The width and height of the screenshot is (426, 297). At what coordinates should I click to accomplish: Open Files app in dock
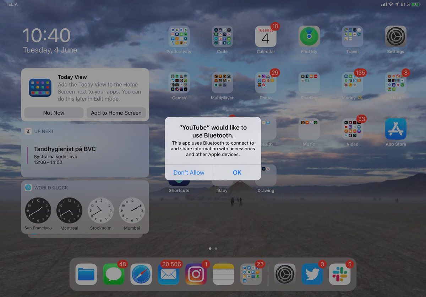86,274
